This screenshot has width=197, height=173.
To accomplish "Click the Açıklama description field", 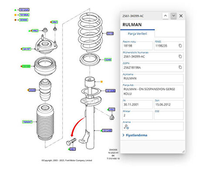I will click(153, 78).
